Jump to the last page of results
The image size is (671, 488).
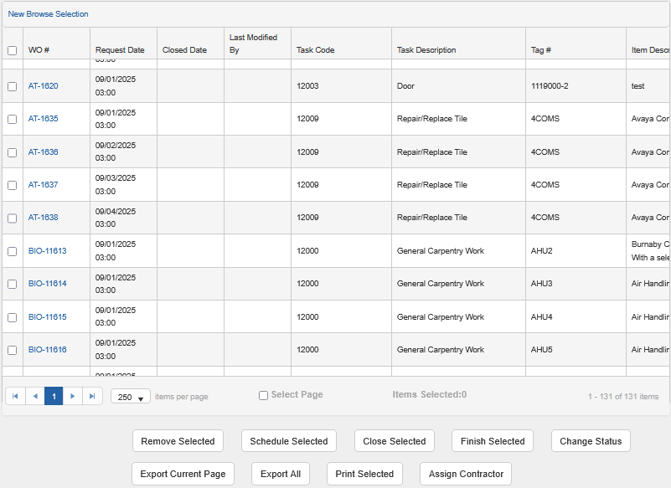tap(92, 396)
